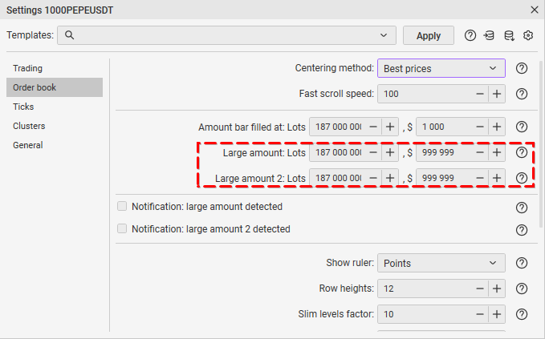Increase Large amount Lots value
Screen dimensions: 545x339
390,152
